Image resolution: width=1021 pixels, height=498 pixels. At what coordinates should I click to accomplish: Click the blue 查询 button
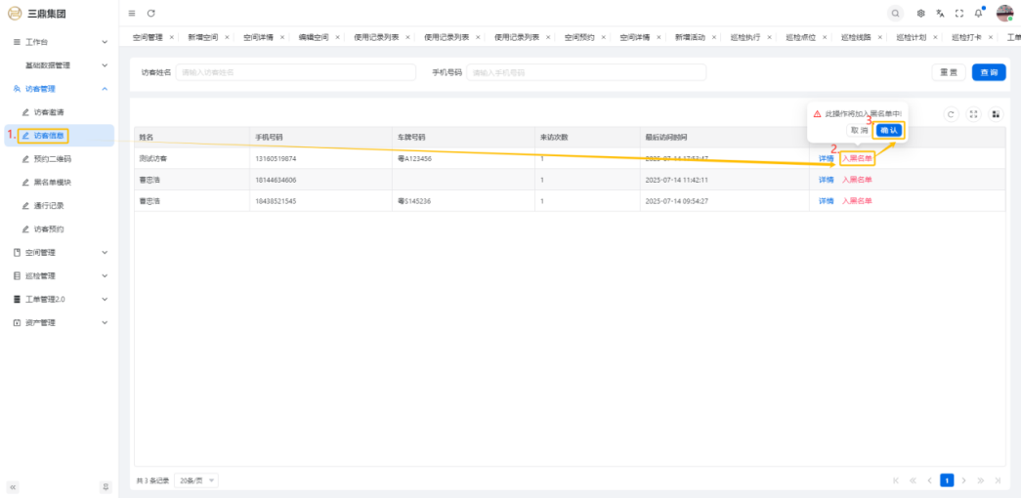point(988,72)
